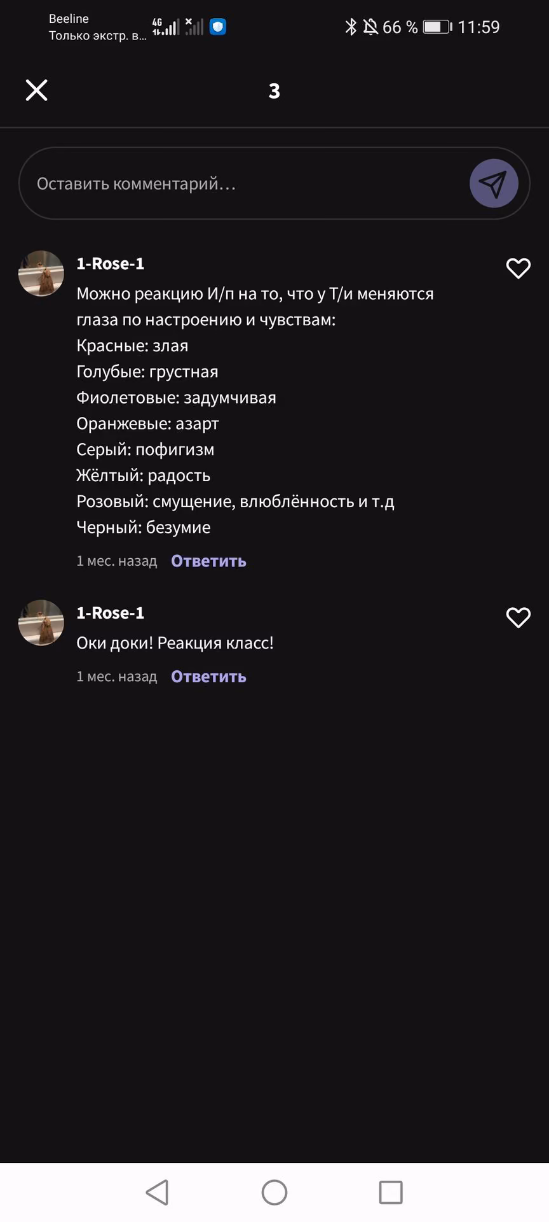This screenshot has width=549, height=1222.
Task: Tap the first comment's '1 мес. назад' timestamp
Action: click(x=117, y=561)
